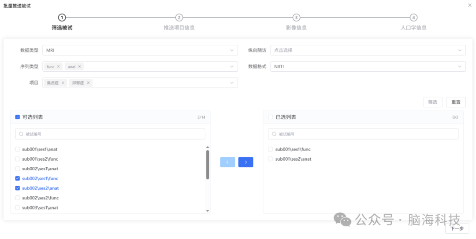Expand the 项目 dropdown arrow
The image size is (476, 239).
pos(232,83)
